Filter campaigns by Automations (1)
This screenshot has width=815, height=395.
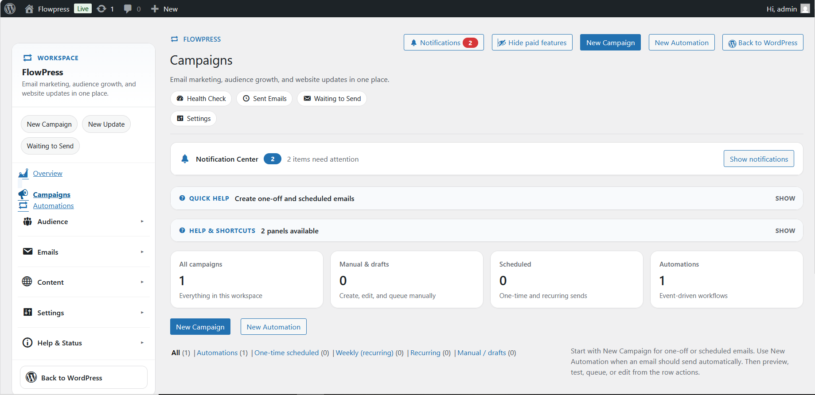(217, 353)
